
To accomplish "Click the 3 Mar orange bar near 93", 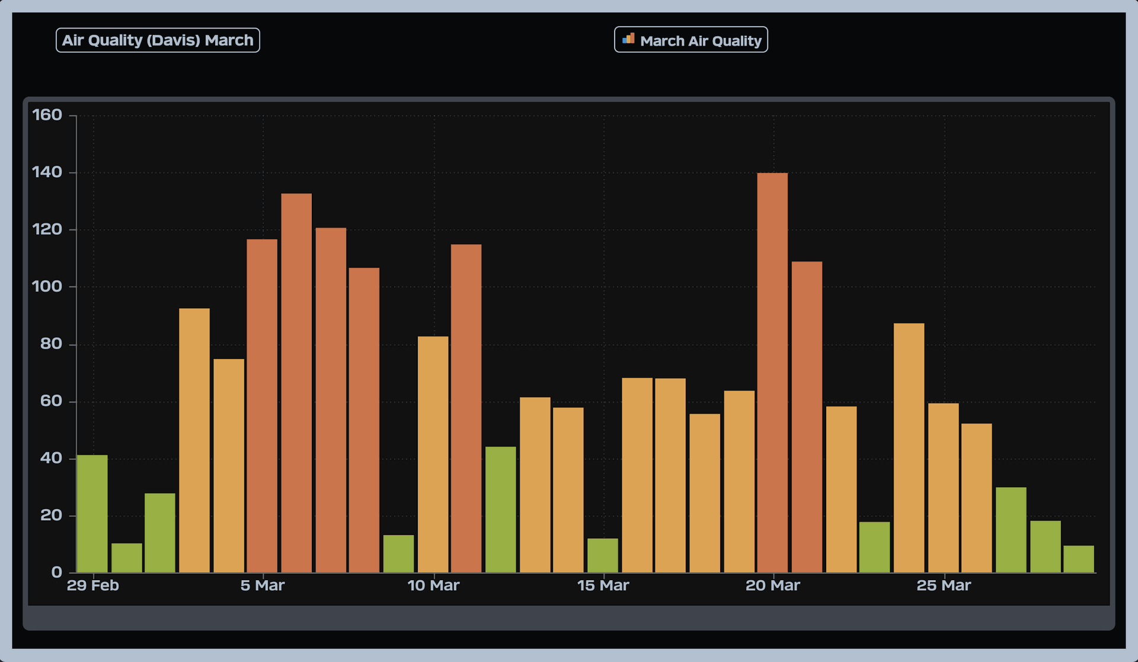I will (194, 440).
